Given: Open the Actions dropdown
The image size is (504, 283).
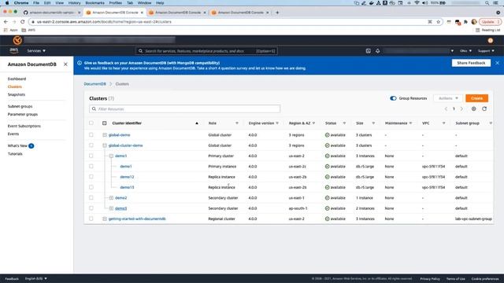Looking at the screenshot, I should coord(448,98).
